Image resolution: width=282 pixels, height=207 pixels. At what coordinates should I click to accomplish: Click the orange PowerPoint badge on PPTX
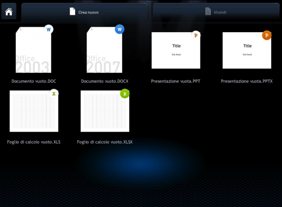(x=267, y=35)
